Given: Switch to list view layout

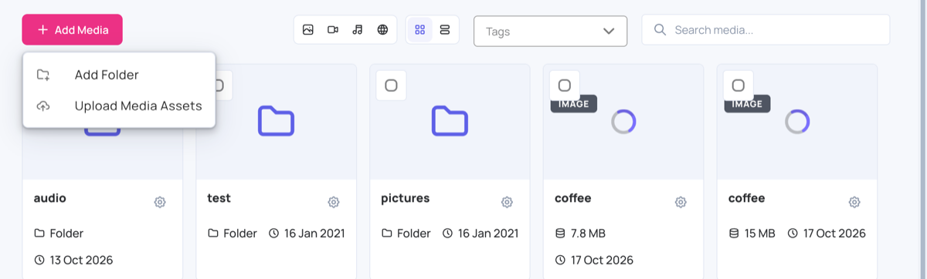Looking at the screenshot, I should [445, 30].
